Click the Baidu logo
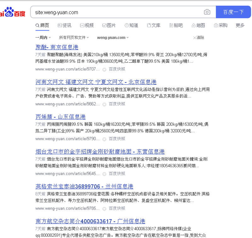 [x=13, y=12]
